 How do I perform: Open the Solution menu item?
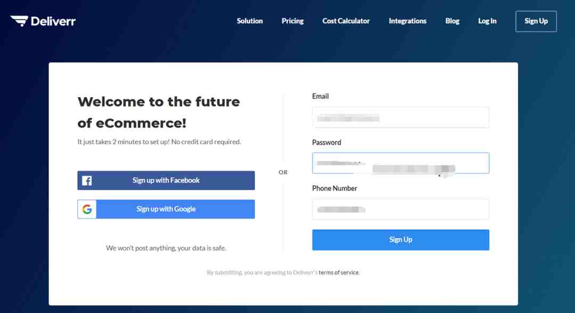(250, 21)
